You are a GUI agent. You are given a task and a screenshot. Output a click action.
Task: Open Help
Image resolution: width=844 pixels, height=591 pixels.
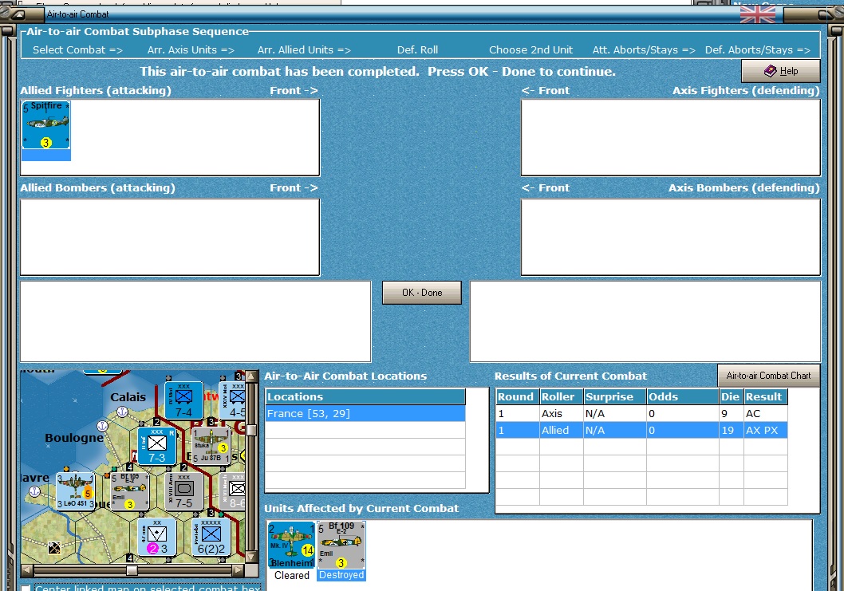[x=780, y=71]
